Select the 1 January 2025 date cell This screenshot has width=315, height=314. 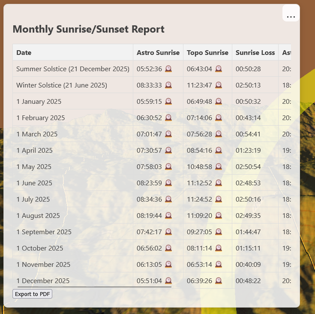click(73, 101)
